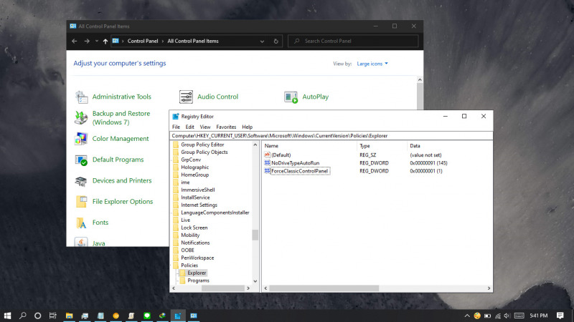Viewport: 574px width, 322px height.
Task: Open the Registry Editor Favorites menu
Action: (x=226, y=127)
